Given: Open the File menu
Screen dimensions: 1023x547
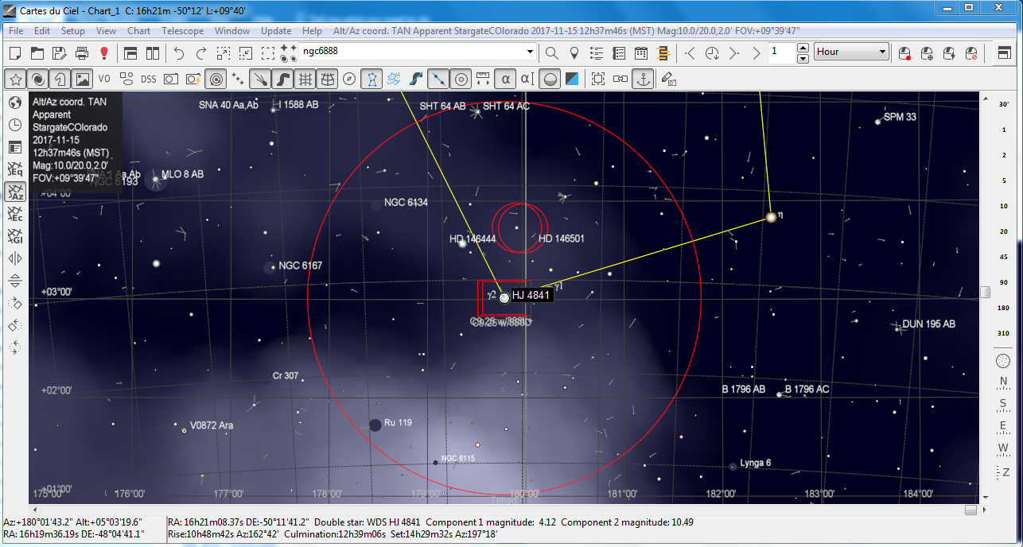Looking at the screenshot, I should 16,31.
